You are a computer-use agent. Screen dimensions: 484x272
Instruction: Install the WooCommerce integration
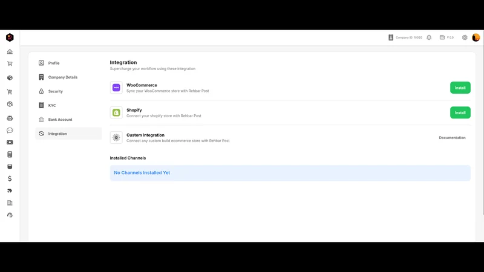click(x=460, y=88)
